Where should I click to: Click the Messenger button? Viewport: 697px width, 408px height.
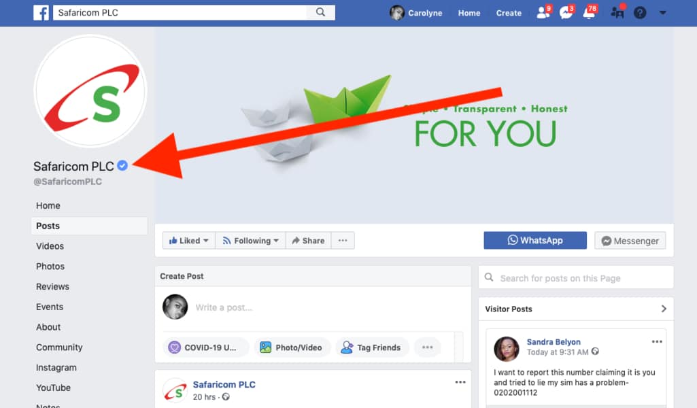coord(630,240)
